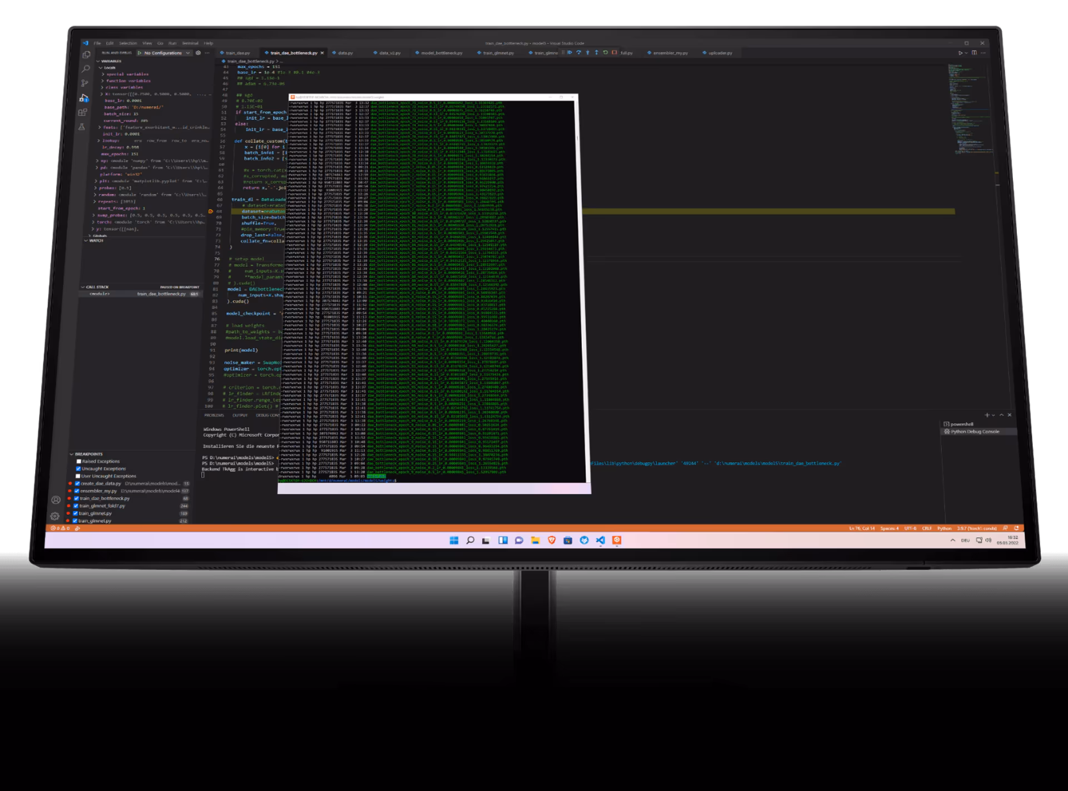The height and width of the screenshot is (791, 1068).
Task: Open the Manage gear icon in activity bar
Action: 55,516
